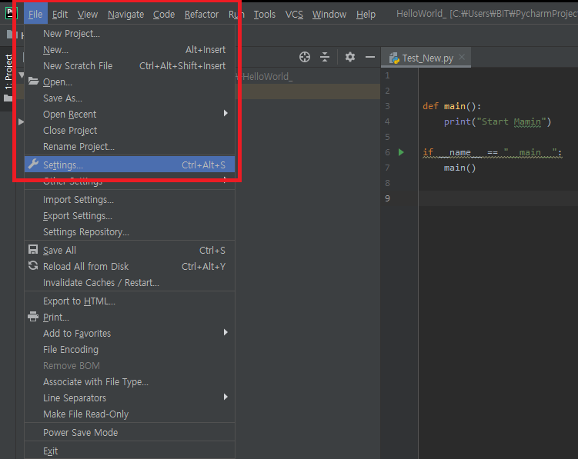The width and height of the screenshot is (578, 459).
Task: Expand Line Separators submenu
Action: 129,398
